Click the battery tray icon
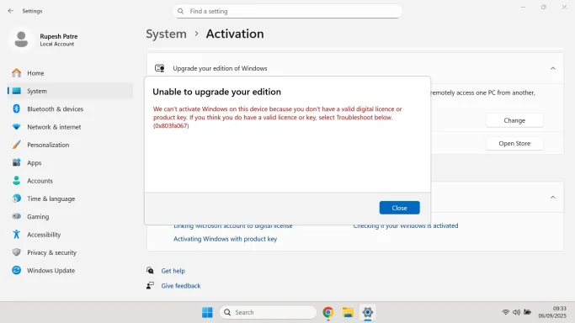The width and height of the screenshot is (575, 323). pyautogui.click(x=527, y=312)
